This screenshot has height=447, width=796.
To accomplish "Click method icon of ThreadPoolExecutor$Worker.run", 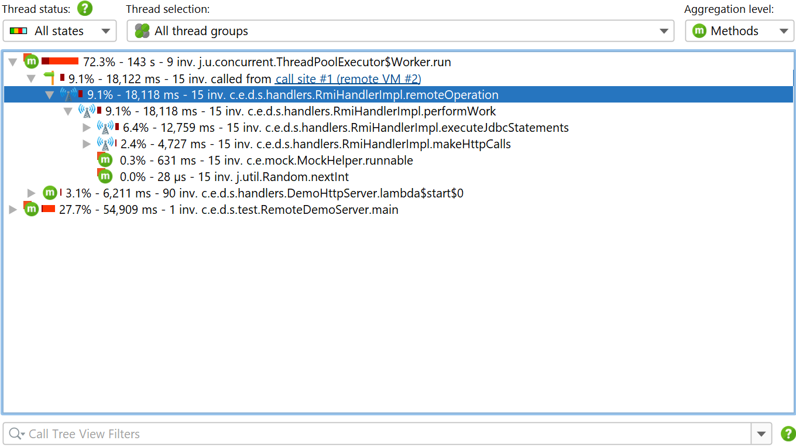I will [30, 61].
